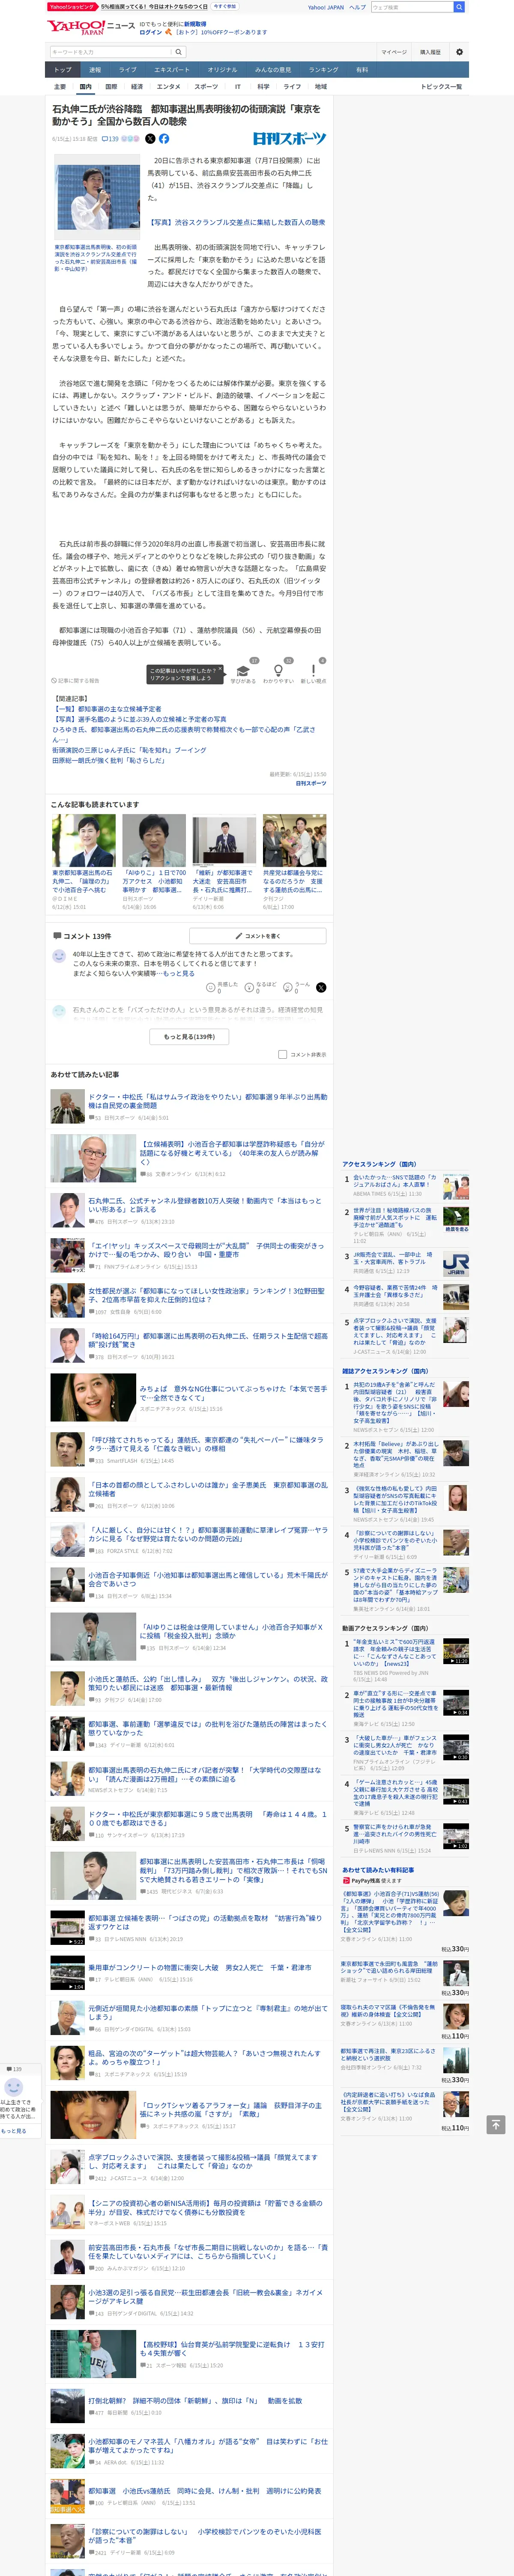Screen dimensions: 514x2576
Task: Open the エキスパート navigation tab
Action: click(x=172, y=70)
